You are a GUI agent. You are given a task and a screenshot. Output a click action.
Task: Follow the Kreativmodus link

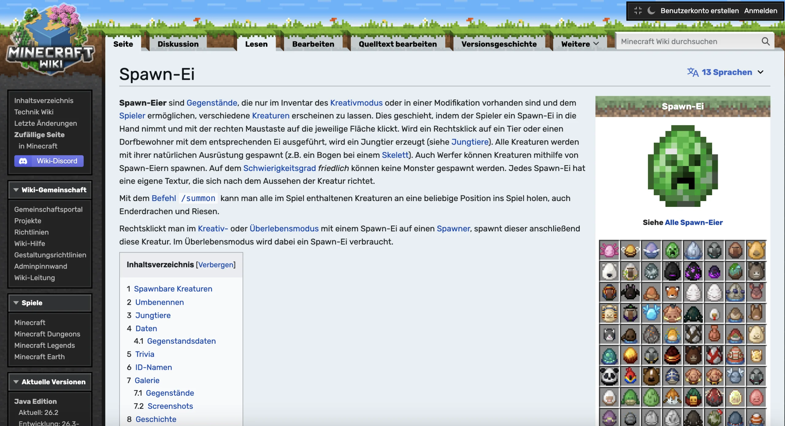356,103
